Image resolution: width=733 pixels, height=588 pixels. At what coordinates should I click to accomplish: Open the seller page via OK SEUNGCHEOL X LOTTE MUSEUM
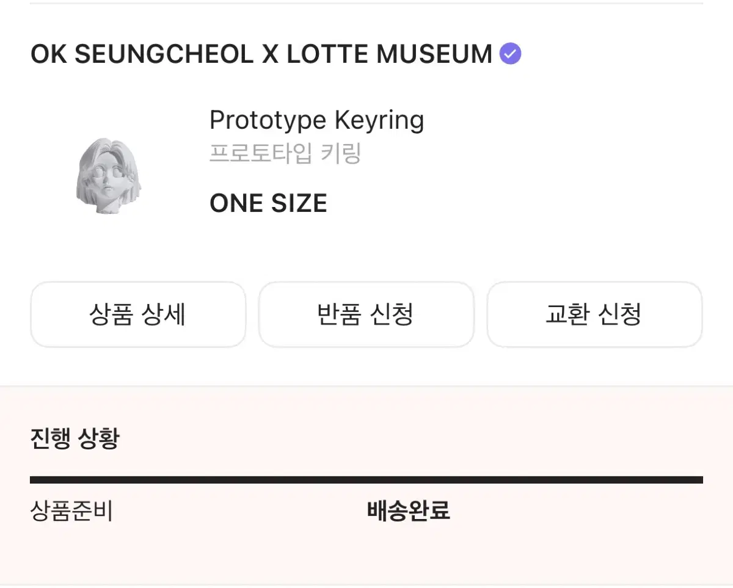click(x=263, y=54)
